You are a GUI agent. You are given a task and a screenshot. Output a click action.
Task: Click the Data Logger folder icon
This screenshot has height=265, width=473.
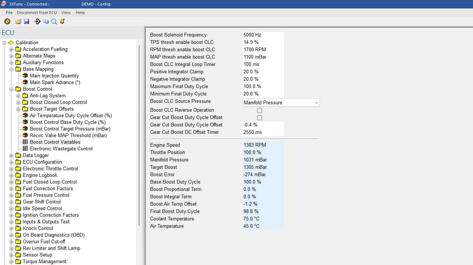(18, 155)
